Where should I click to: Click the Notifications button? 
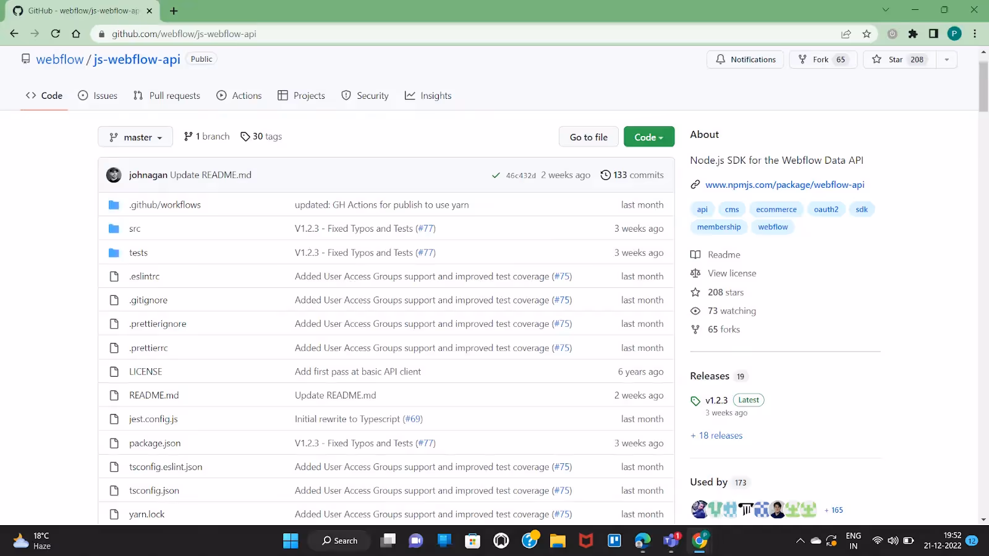pos(745,59)
